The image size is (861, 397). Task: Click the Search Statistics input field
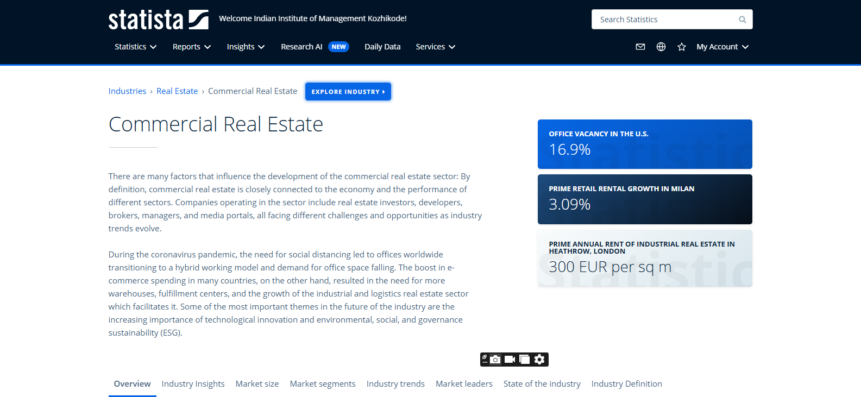(x=665, y=20)
